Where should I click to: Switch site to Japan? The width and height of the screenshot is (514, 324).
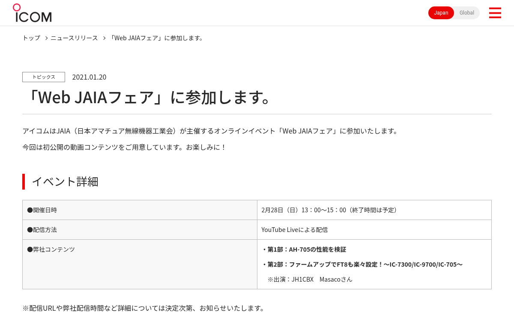(x=441, y=13)
